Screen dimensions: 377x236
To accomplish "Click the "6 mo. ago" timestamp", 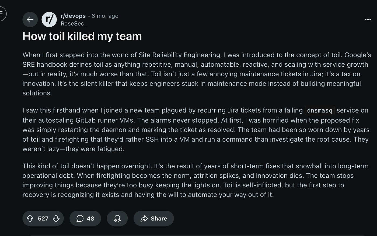I will click(x=105, y=16).
